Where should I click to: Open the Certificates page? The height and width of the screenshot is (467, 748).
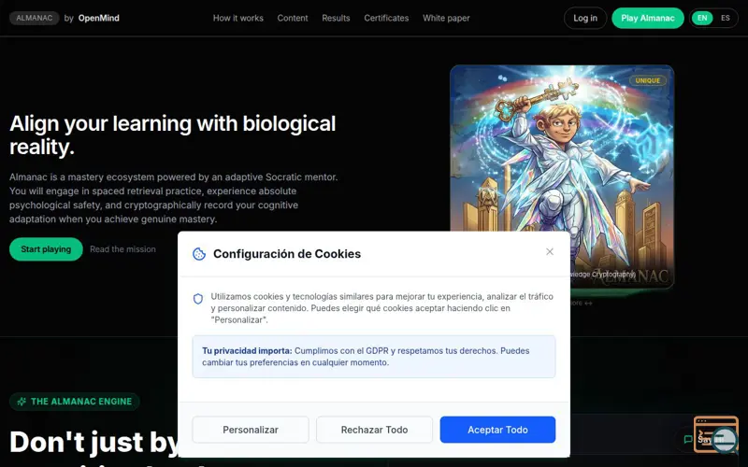click(386, 18)
